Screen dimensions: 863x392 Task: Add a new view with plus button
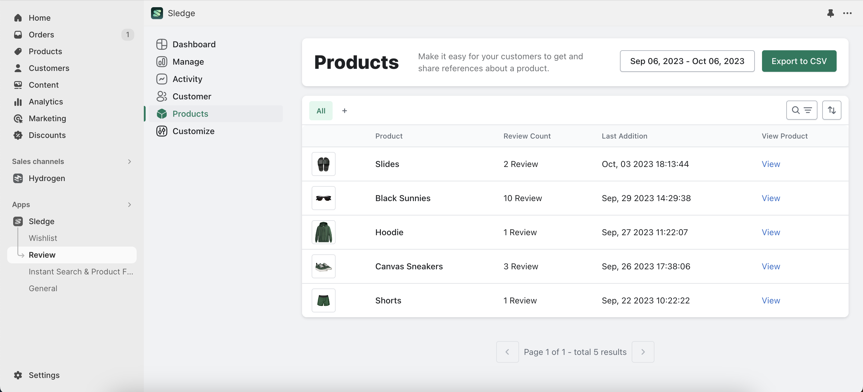click(344, 111)
